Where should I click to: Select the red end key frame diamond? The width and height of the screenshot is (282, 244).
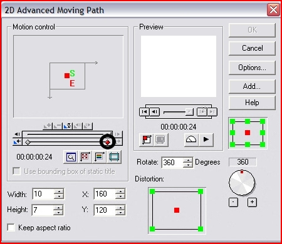tap(107, 142)
